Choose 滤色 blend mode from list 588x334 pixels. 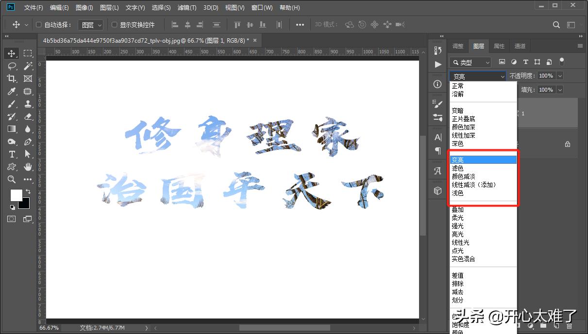[x=457, y=168]
